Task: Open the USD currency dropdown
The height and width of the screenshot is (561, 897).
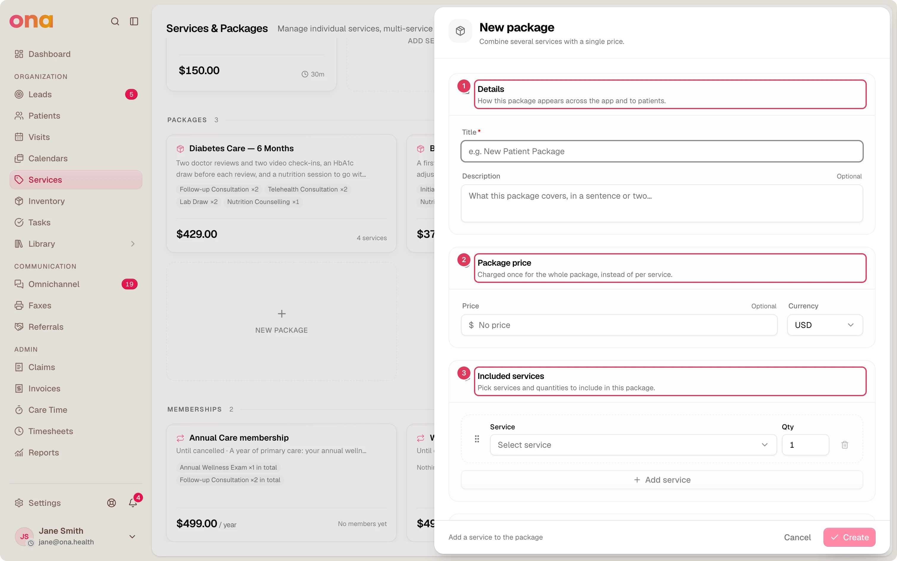Action: coord(825,325)
